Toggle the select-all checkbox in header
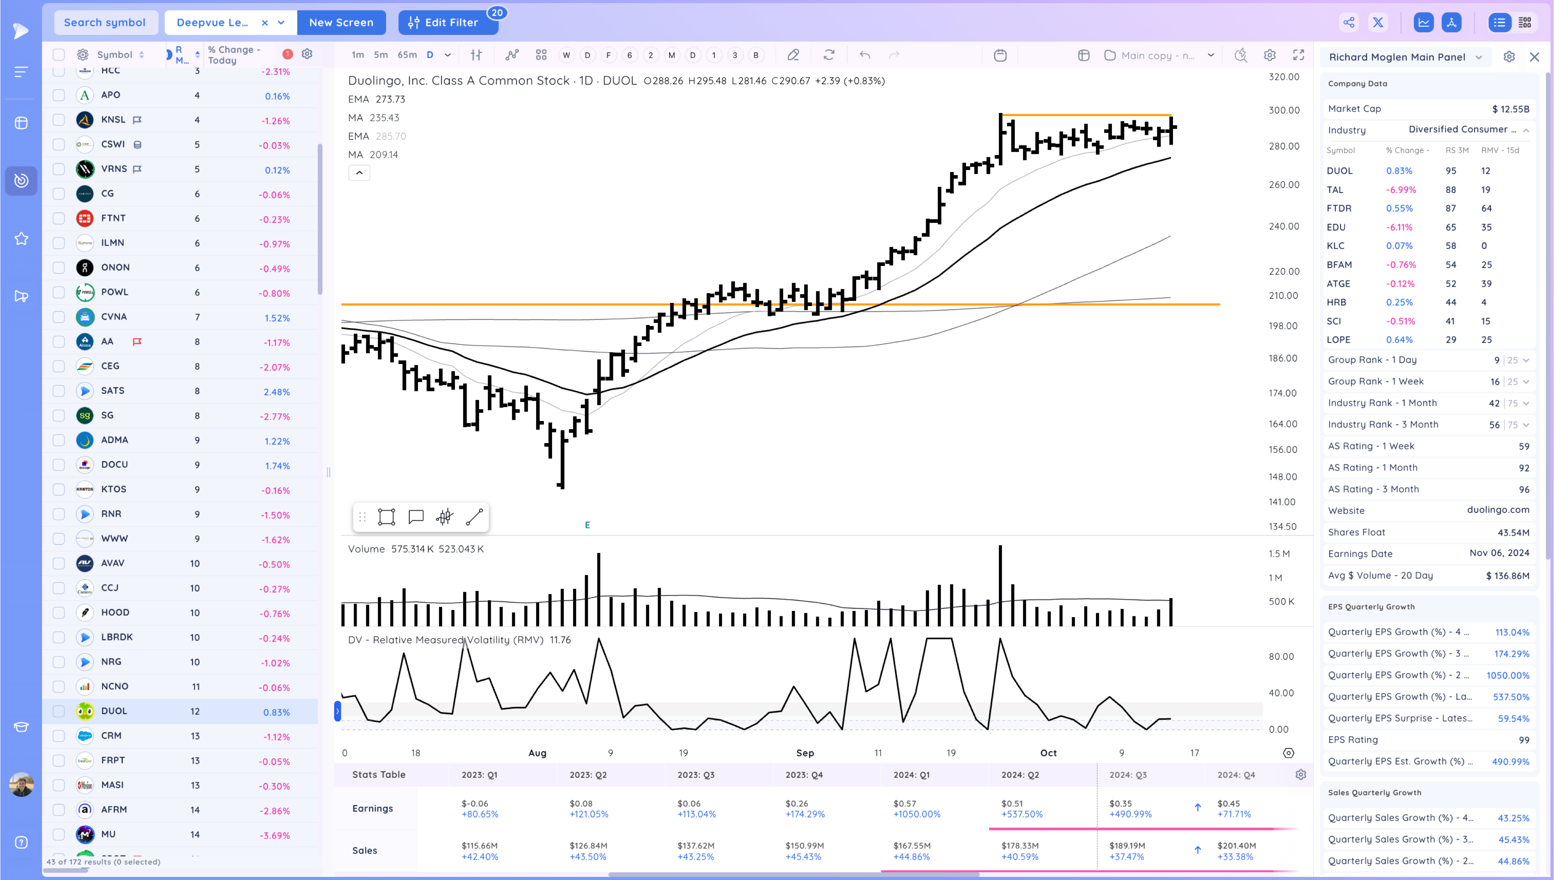The width and height of the screenshot is (1554, 880). click(59, 55)
